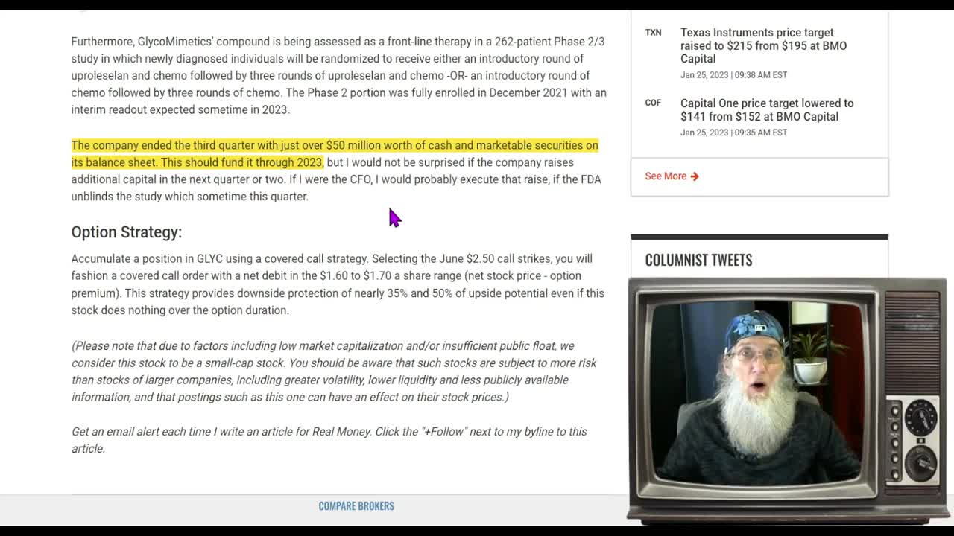Click the 'Get an email alert' note
The height and width of the screenshot is (536, 954).
(x=329, y=440)
